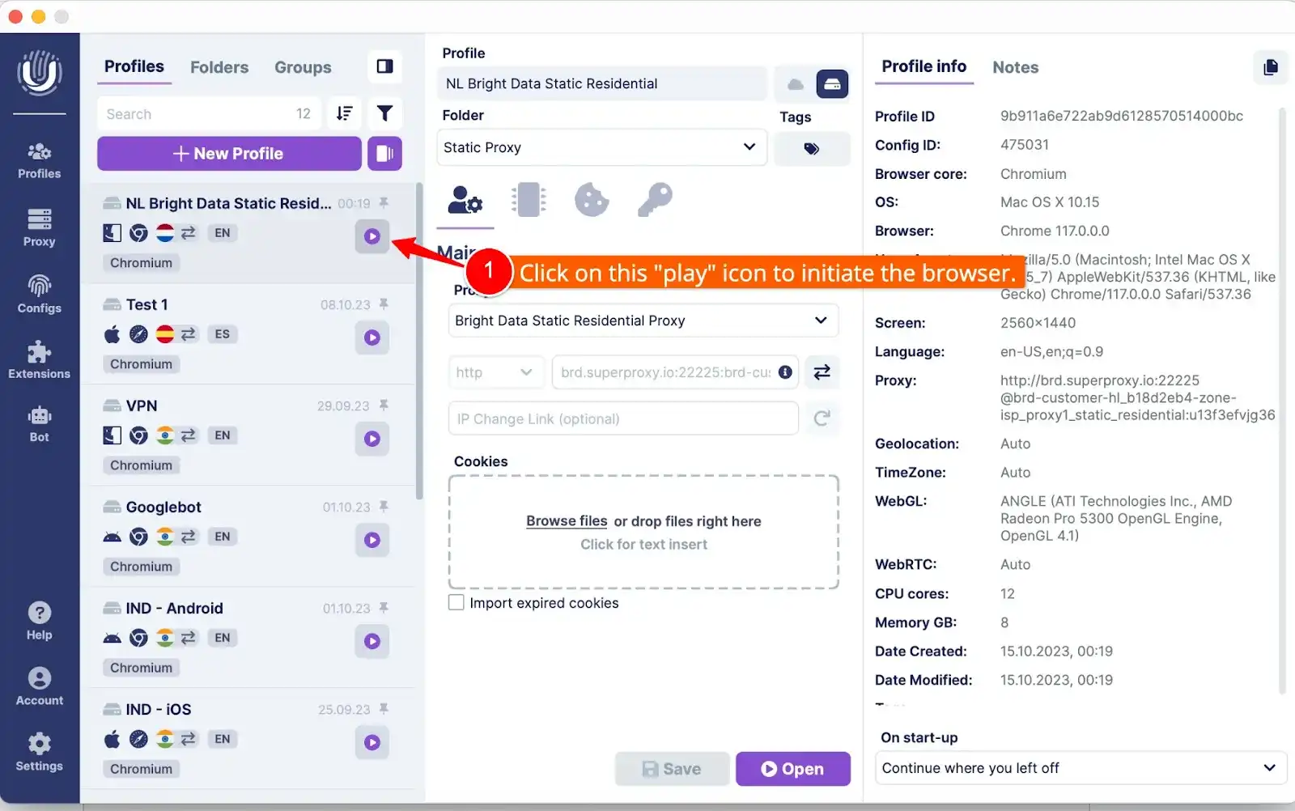Pin the IND - iOS profile

click(384, 708)
